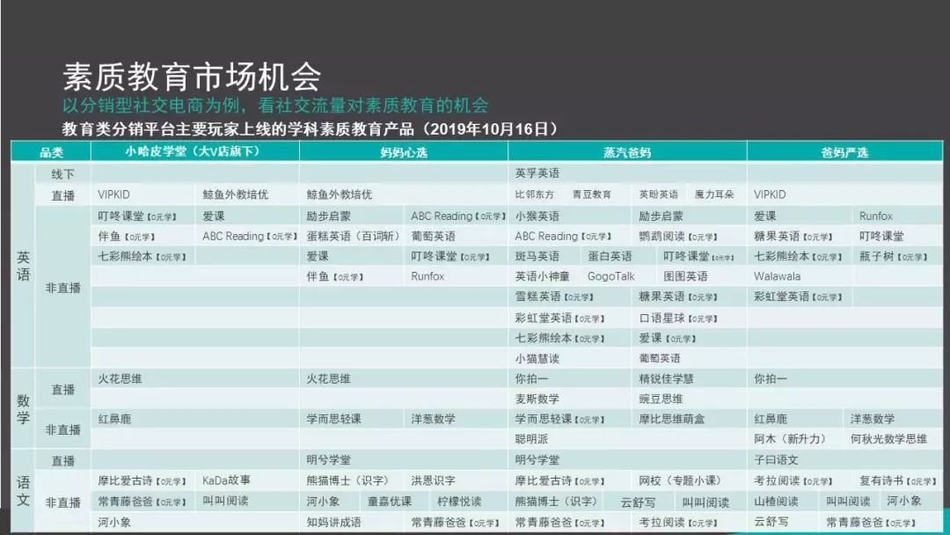Click 红鼻鹿 in the 小哈皮学堂 column
The width and height of the screenshot is (950, 535).
tap(114, 419)
